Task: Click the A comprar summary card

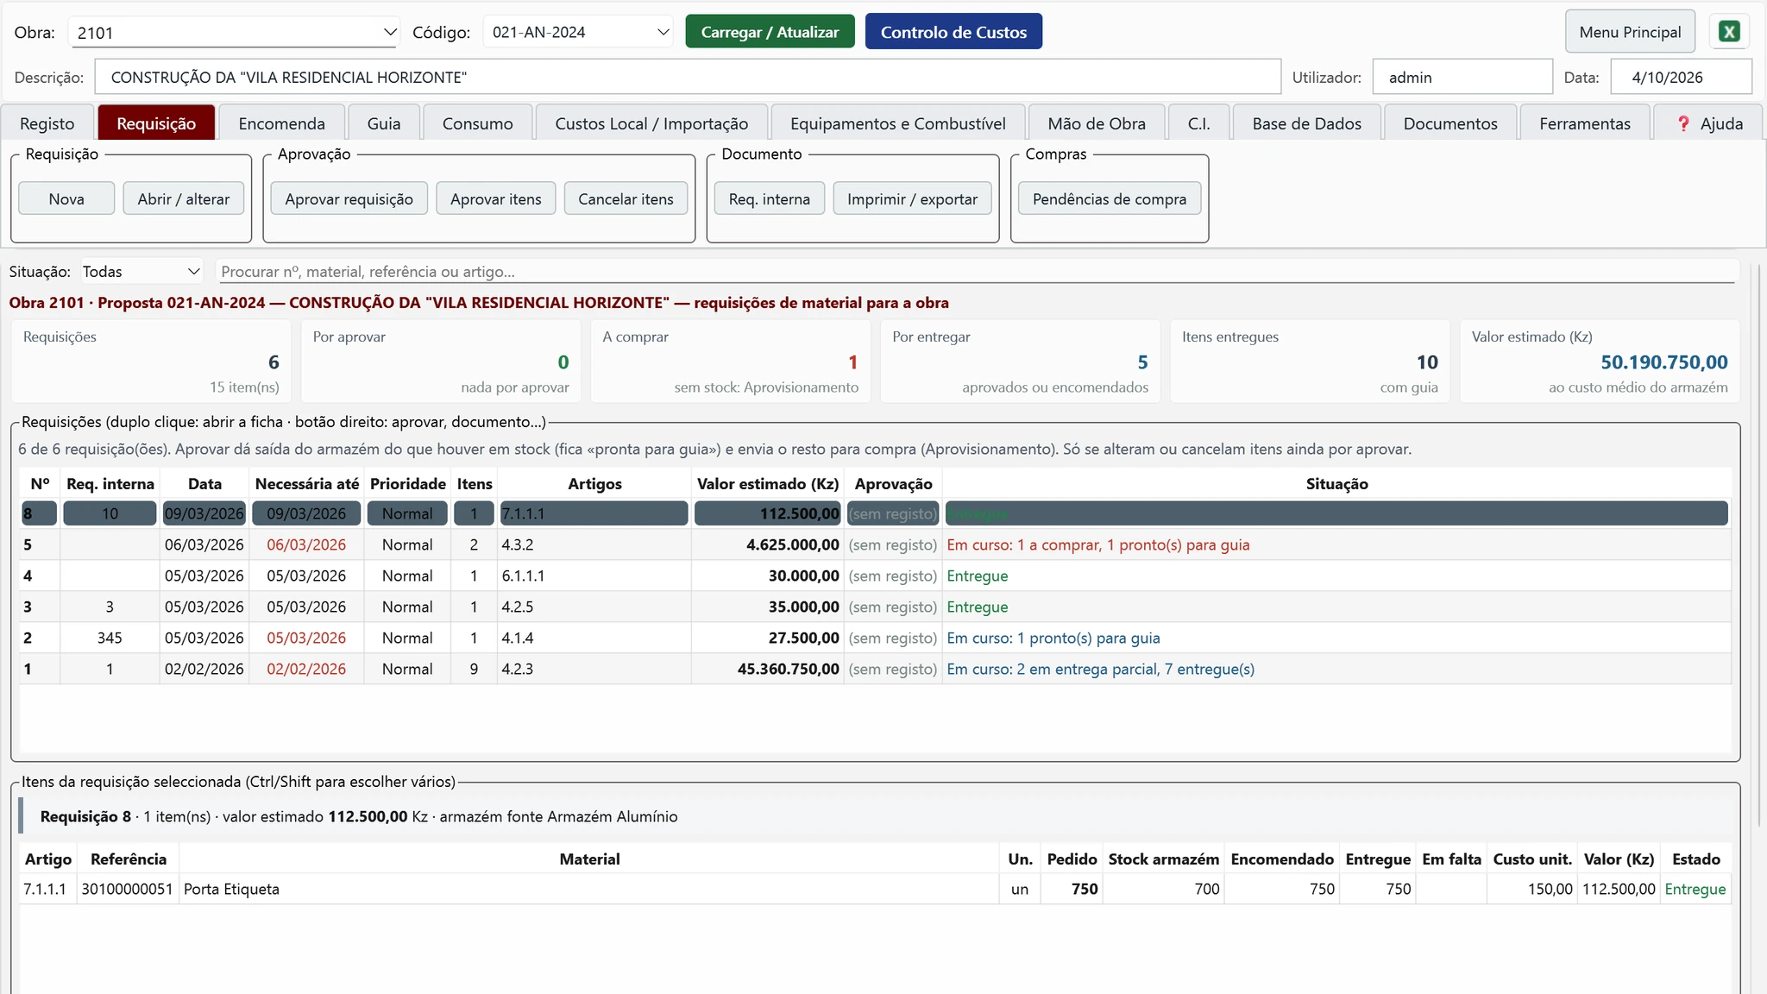Action: [730, 362]
